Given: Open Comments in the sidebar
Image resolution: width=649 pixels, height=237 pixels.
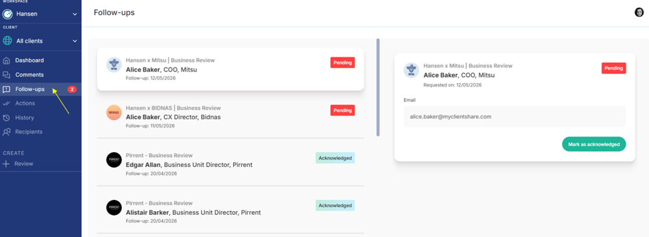Looking at the screenshot, I should click(x=29, y=75).
